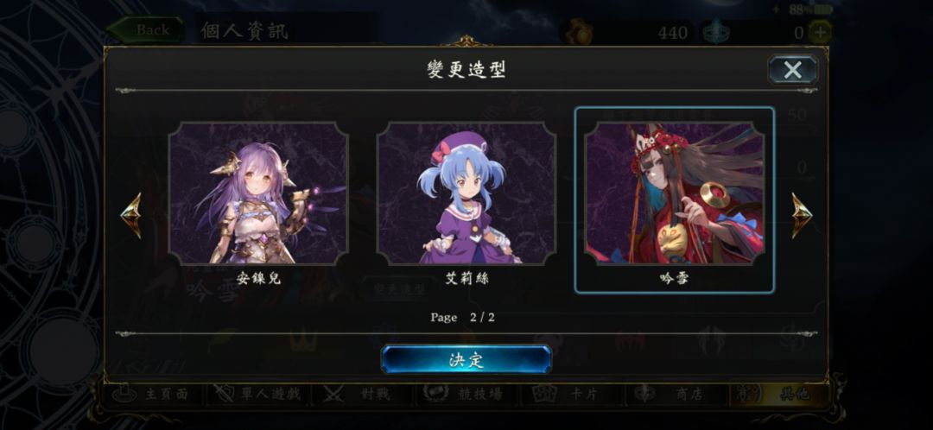
Task: Open the 其他 others tab
Action: [779, 394]
